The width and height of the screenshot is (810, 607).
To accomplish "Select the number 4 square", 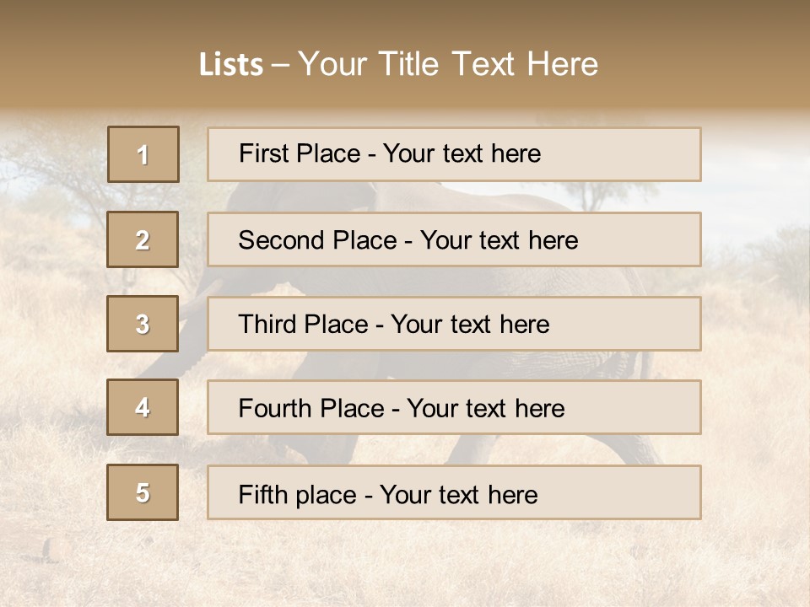I will (x=143, y=407).
